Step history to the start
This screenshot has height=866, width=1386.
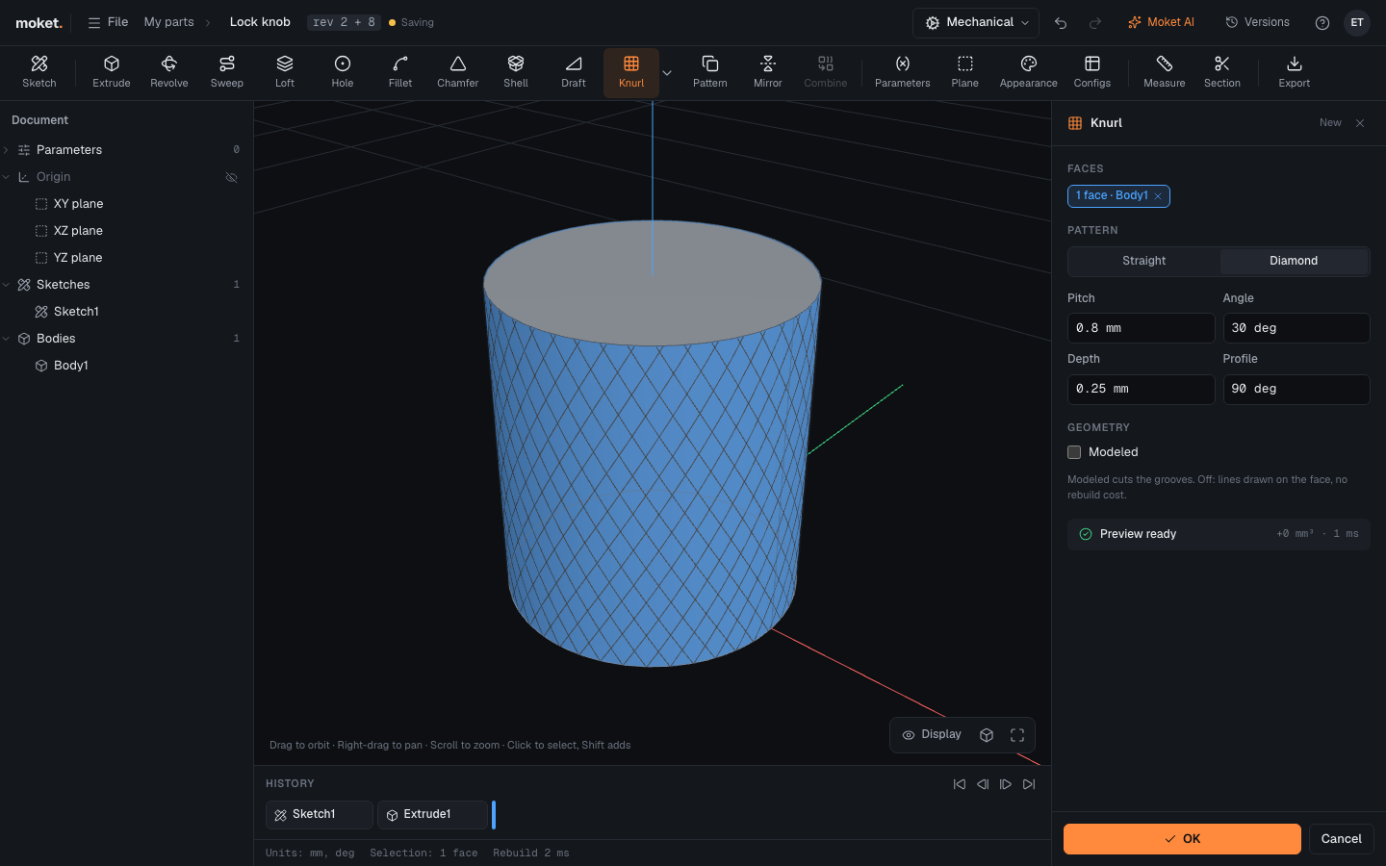[960, 784]
